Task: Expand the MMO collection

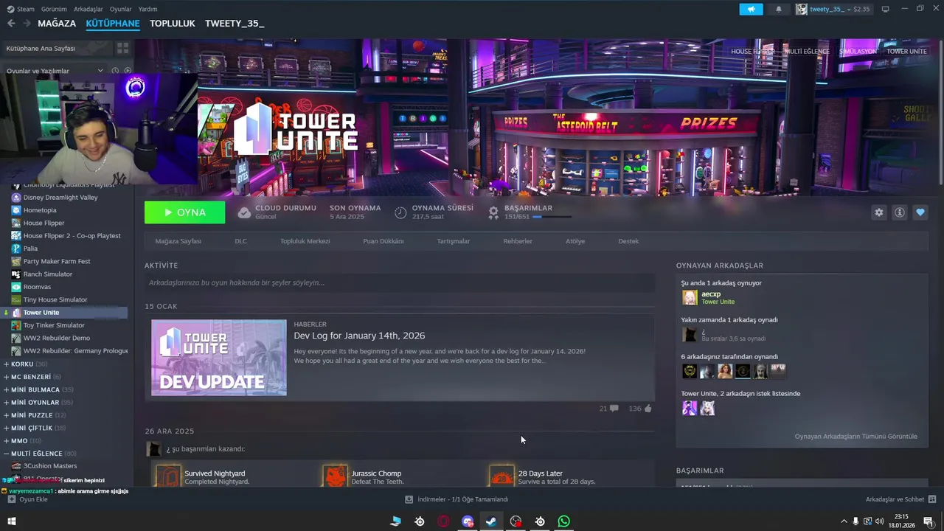Action: tap(24, 441)
